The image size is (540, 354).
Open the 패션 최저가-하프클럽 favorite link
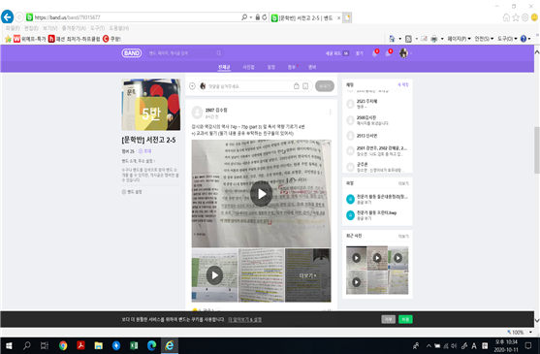pos(74,39)
